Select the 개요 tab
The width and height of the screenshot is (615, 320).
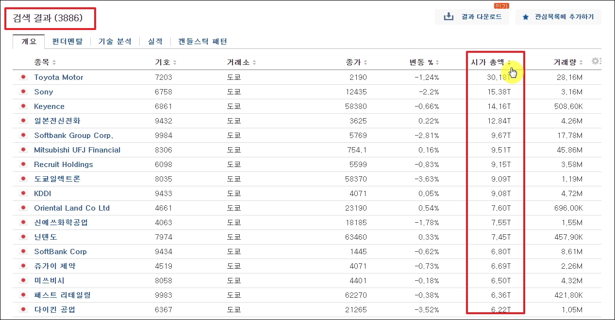click(29, 42)
